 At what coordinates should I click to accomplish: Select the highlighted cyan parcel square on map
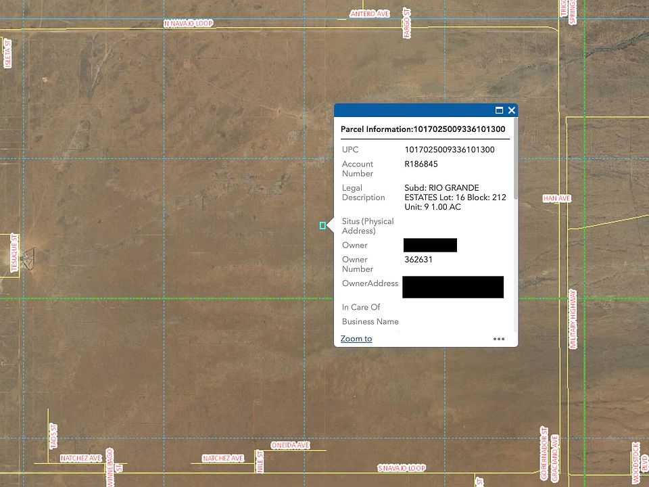pos(322,225)
